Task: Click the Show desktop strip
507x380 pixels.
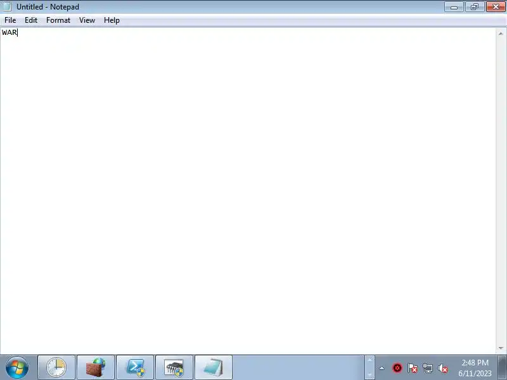Action: pos(502,367)
